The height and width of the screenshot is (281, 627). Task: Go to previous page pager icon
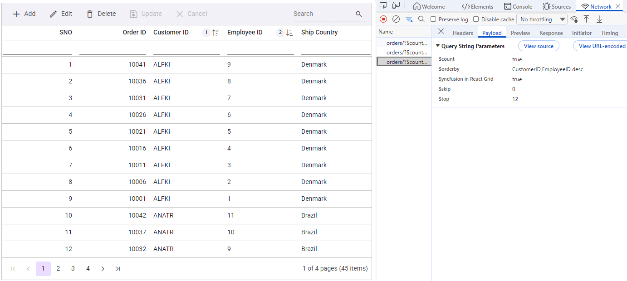[x=28, y=269]
